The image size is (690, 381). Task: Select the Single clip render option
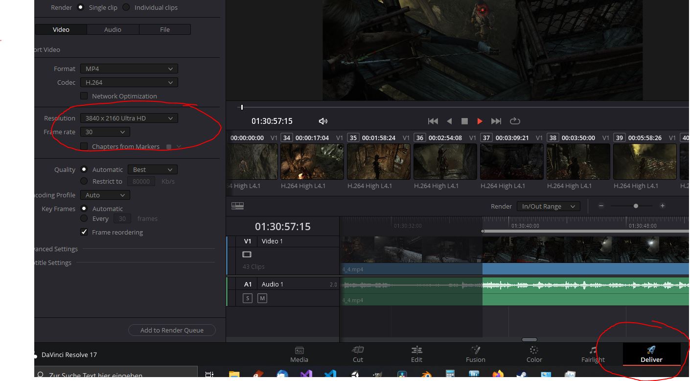(x=80, y=7)
